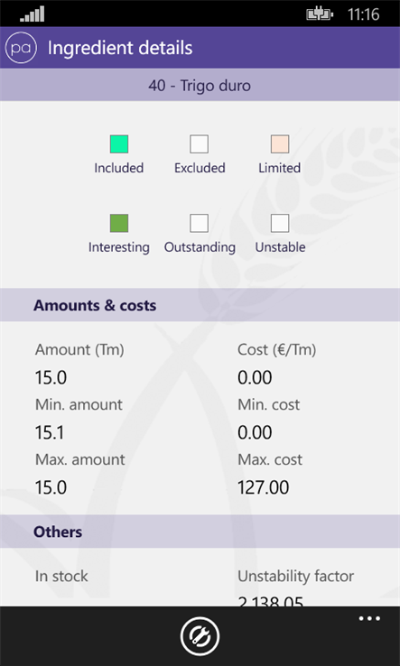Open the three-dot more options menu
Screen dimensions: 400x666
[x=369, y=618]
